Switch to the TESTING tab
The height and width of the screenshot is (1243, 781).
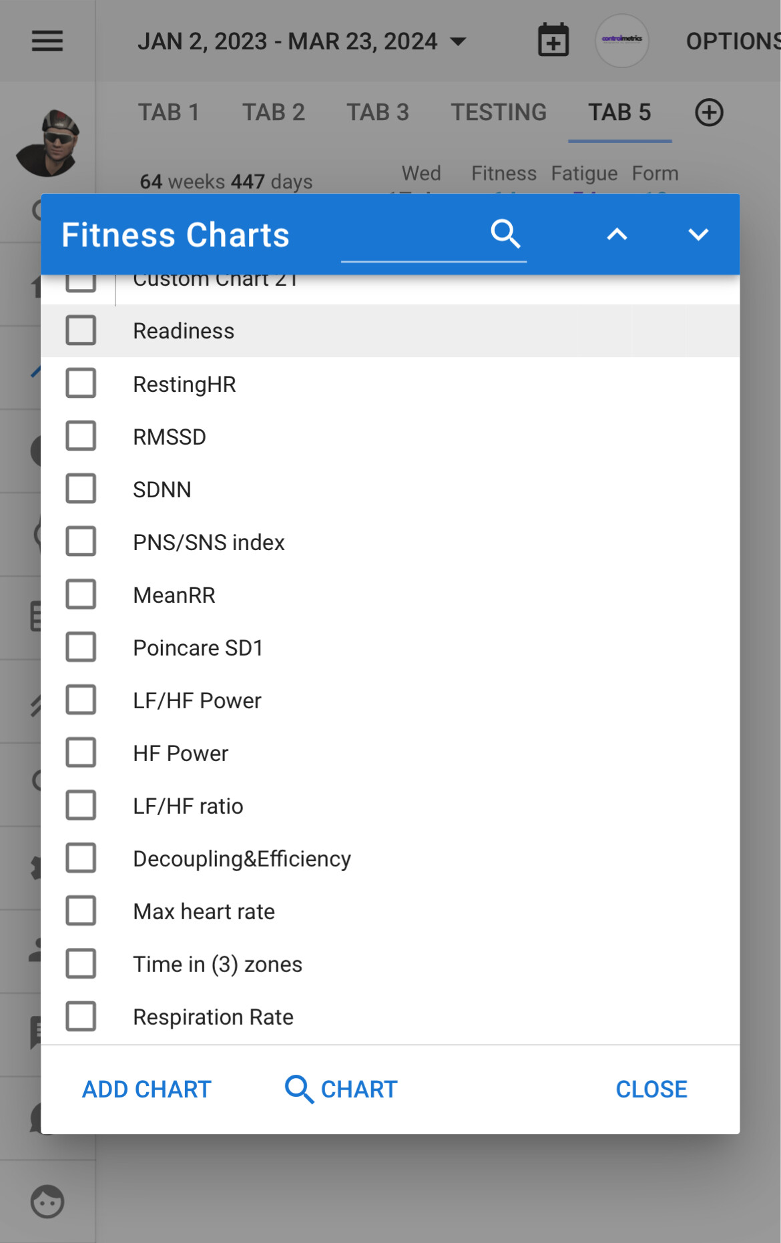499,112
